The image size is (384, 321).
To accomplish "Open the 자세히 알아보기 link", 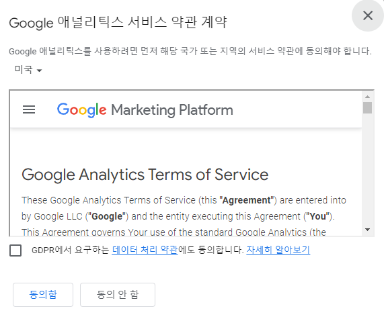I will [x=278, y=250].
